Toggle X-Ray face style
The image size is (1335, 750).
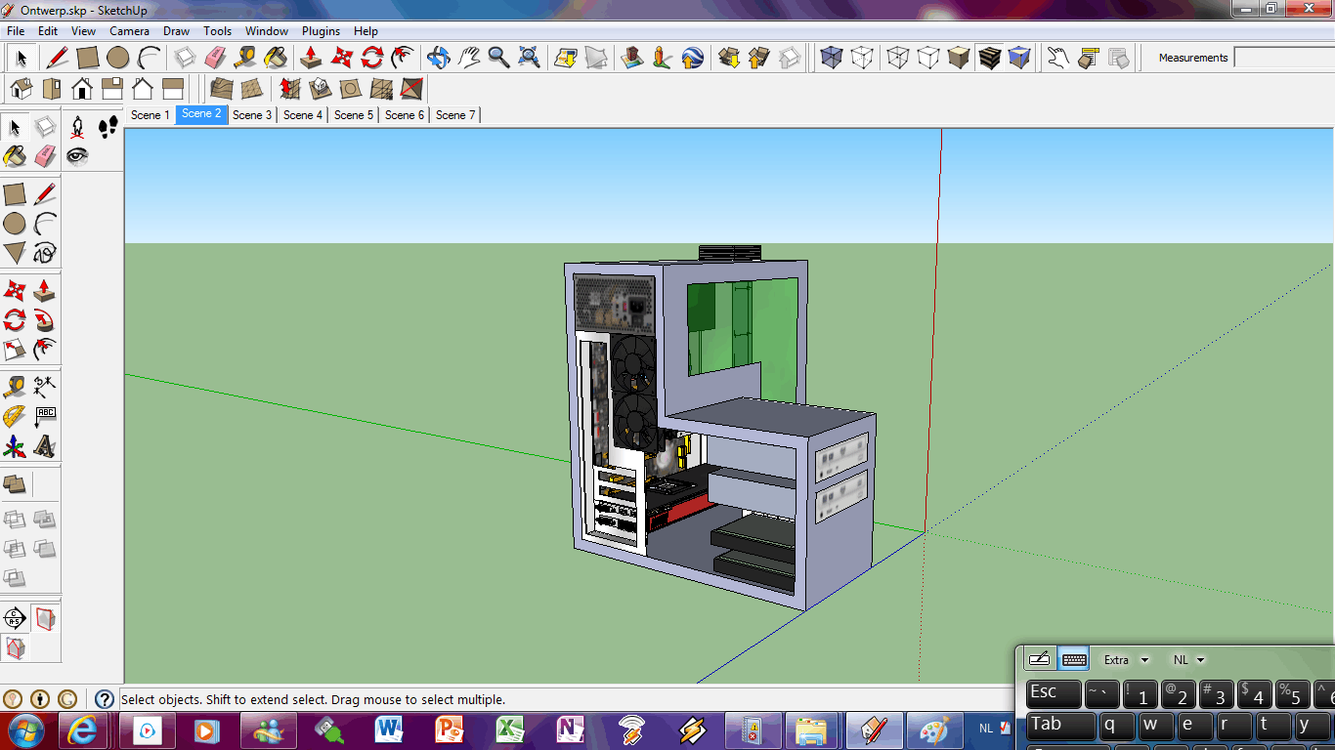coord(832,58)
